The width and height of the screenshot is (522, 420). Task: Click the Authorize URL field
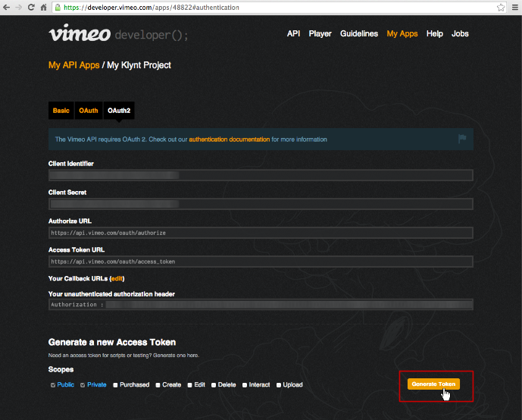(x=261, y=233)
